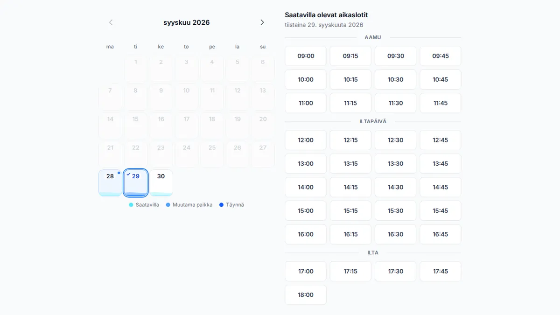The width and height of the screenshot is (560, 315).
Task: Go to the previous month
Action: (x=111, y=22)
